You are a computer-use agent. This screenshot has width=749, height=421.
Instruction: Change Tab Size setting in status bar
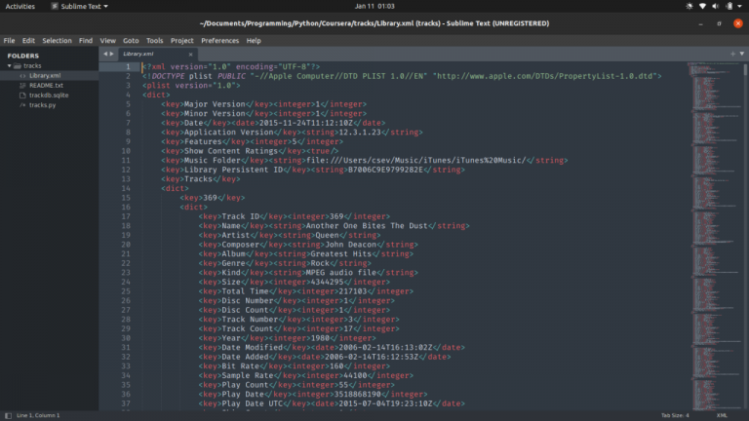[675, 415]
